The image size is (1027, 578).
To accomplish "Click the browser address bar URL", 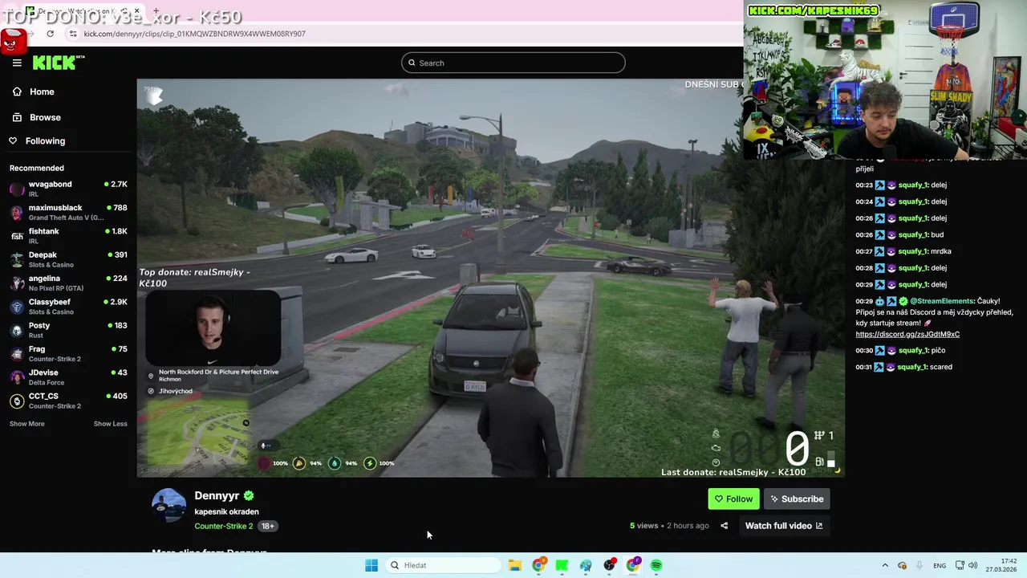I will [x=194, y=34].
